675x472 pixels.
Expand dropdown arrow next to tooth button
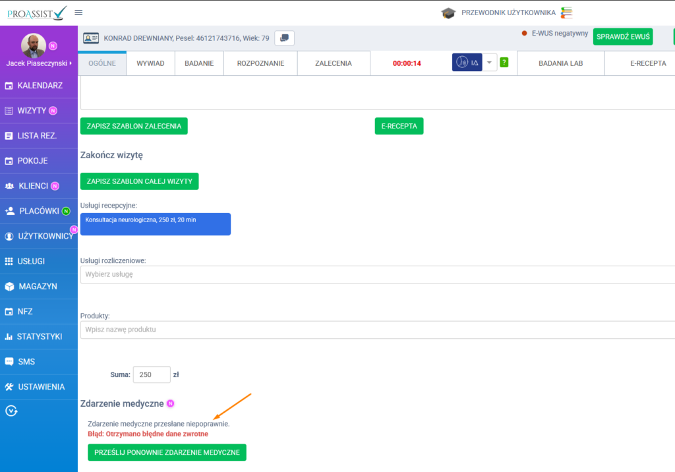(489, 63)
